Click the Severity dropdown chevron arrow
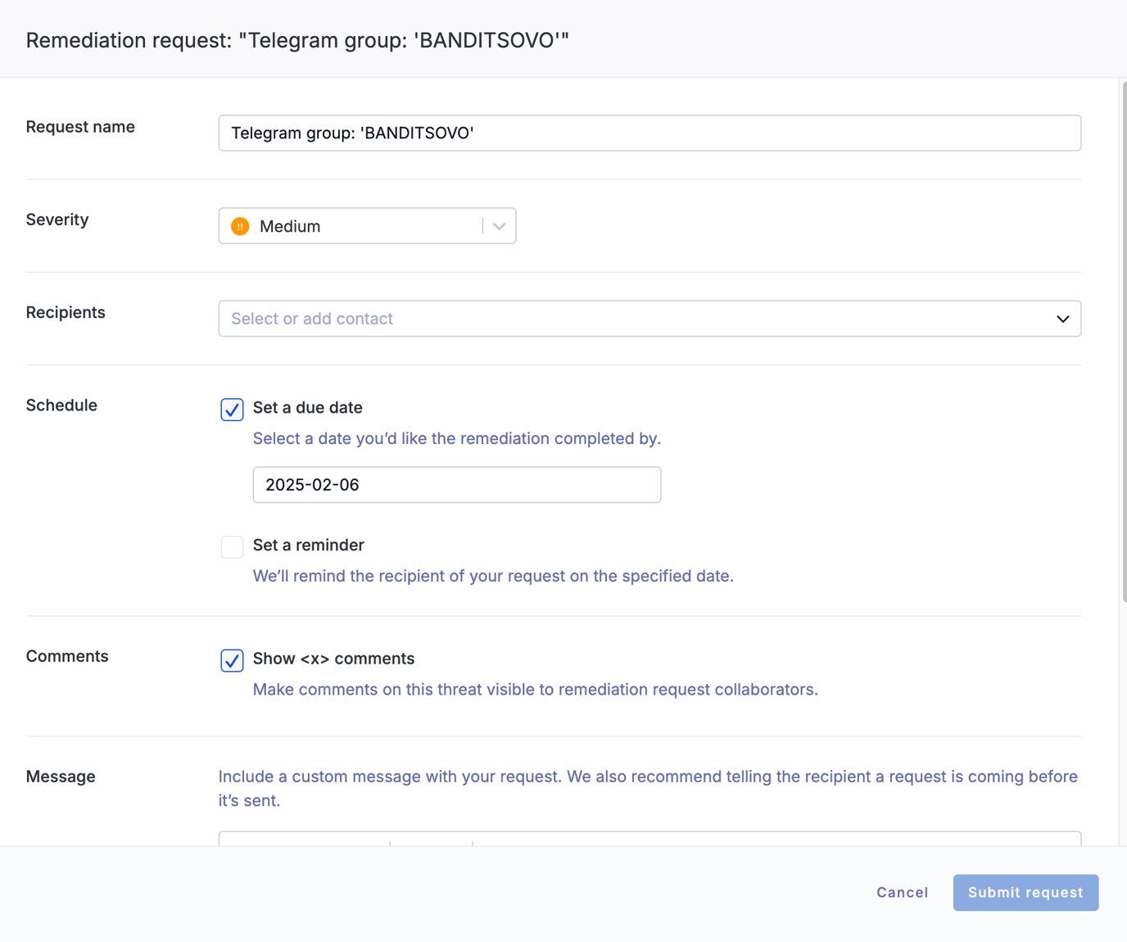The width and height of the screenshot is (1127, 942). click(499, 226)
